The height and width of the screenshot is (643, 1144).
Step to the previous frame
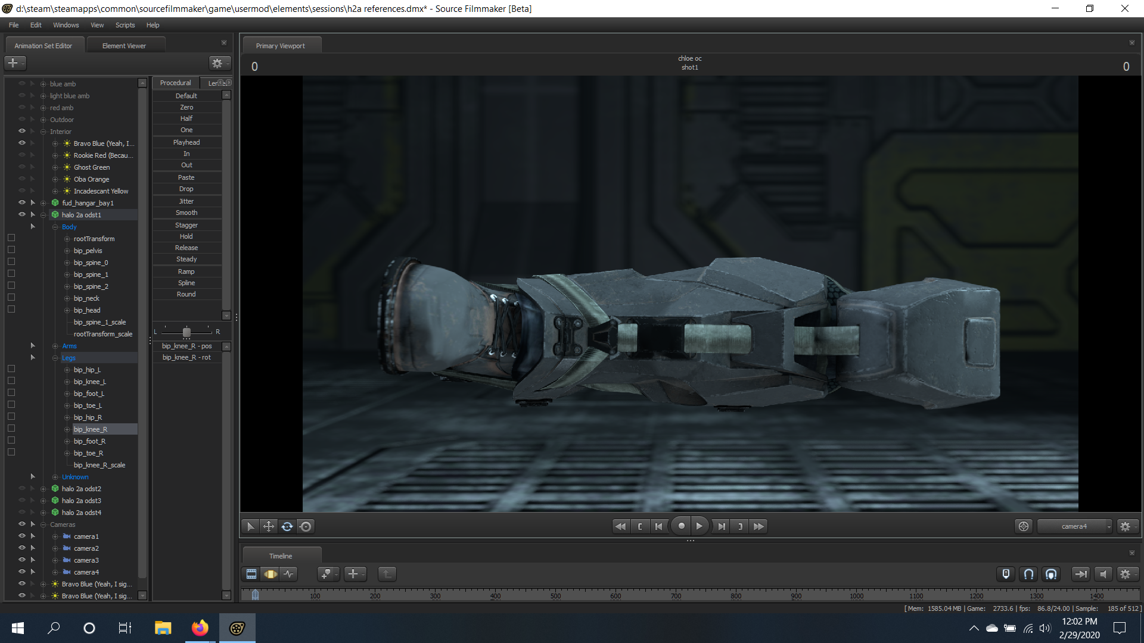[x=658, y=526]
